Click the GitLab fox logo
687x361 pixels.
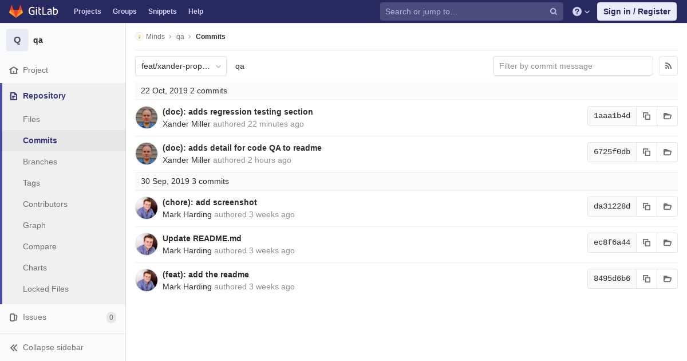(x=16, y=11)
